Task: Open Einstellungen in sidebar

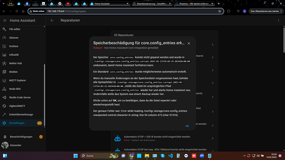Action: (22, 123)
